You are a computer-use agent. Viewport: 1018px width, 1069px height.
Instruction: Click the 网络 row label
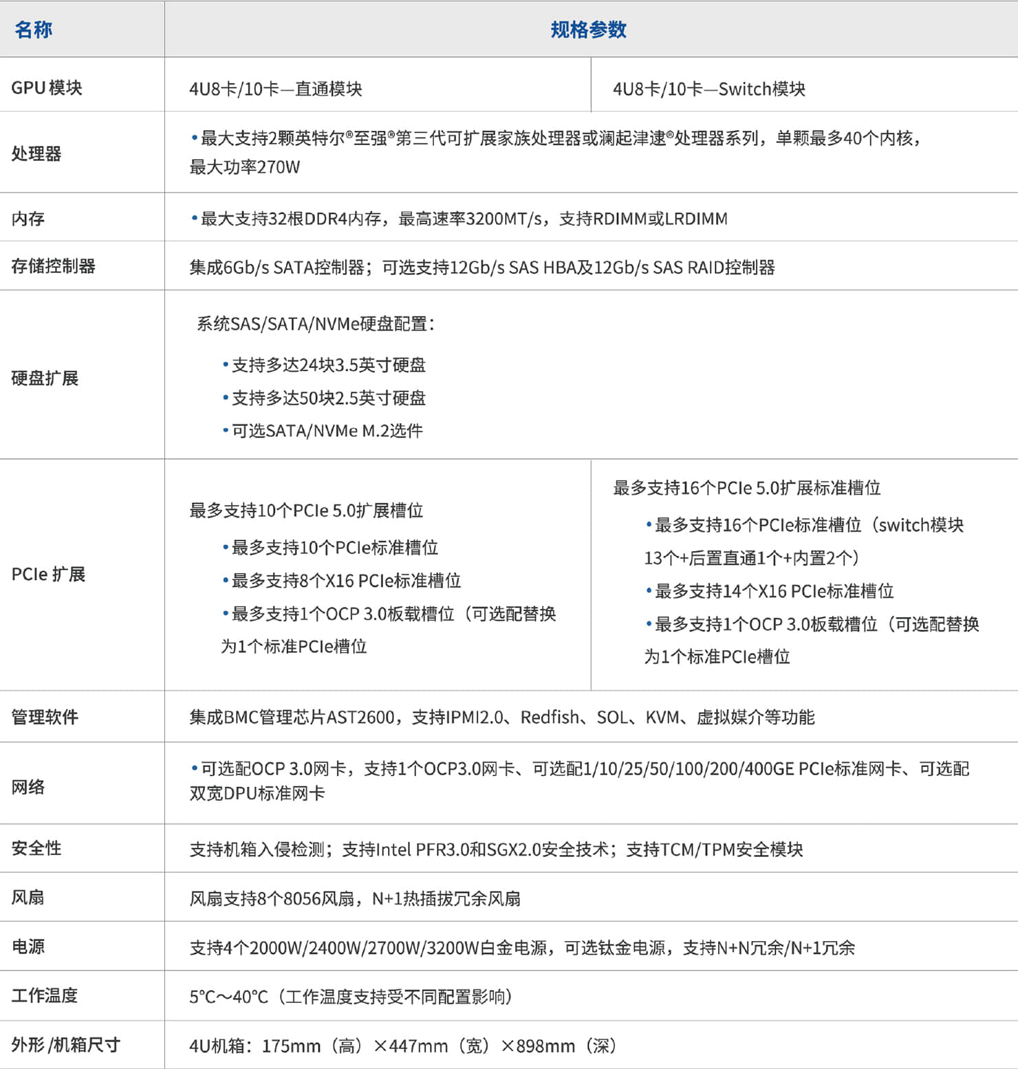coord(28,787)
